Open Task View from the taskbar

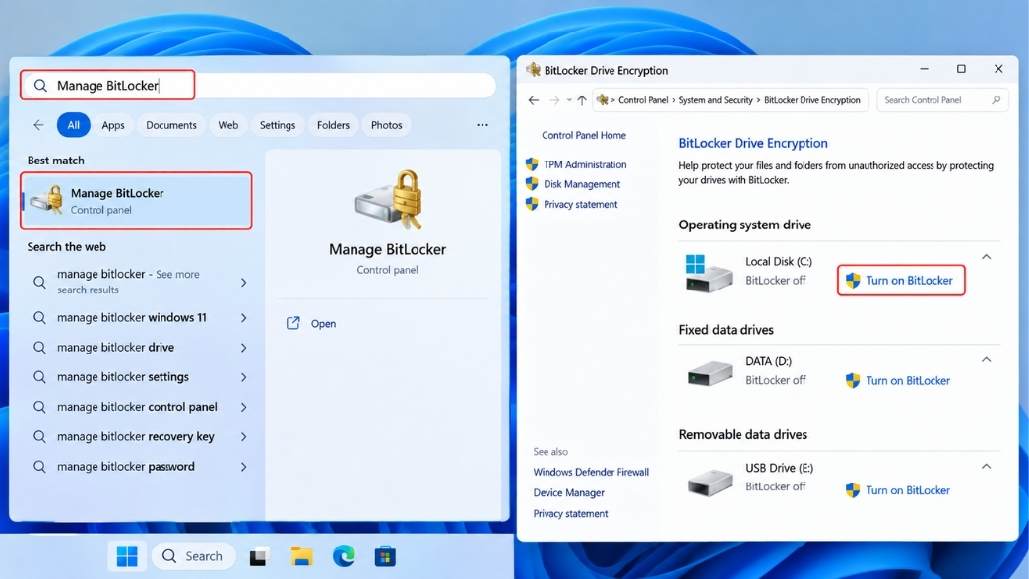(259, 556)
